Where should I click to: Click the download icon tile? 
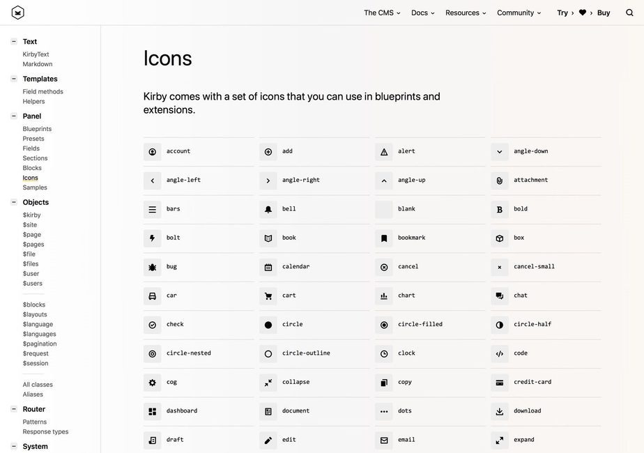click(x=500, y=411)
